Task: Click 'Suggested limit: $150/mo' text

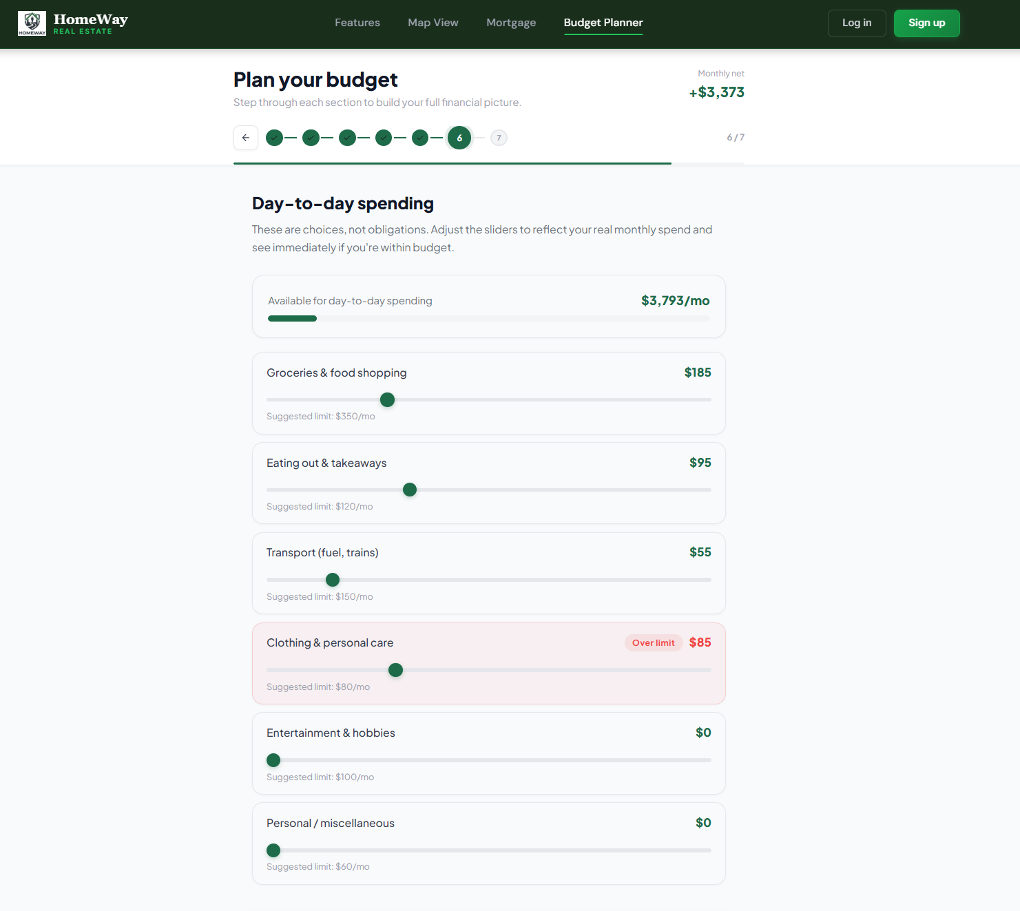Action: (320, 597)
